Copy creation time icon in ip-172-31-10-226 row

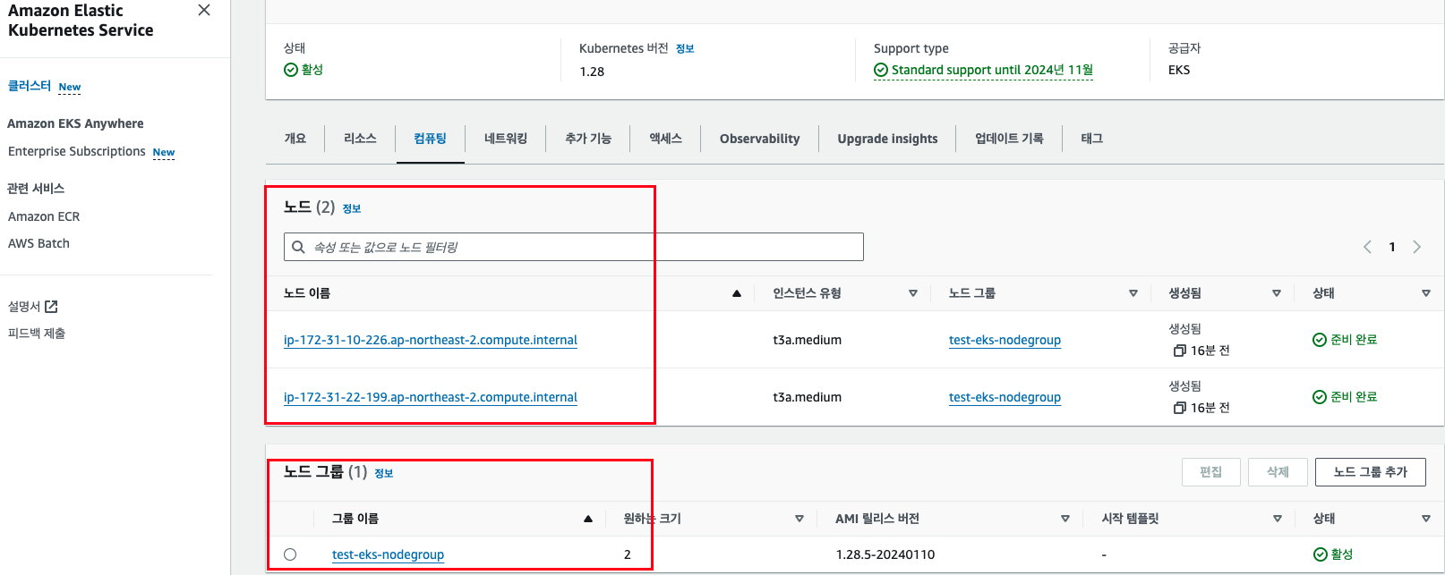pos(1179,351)
